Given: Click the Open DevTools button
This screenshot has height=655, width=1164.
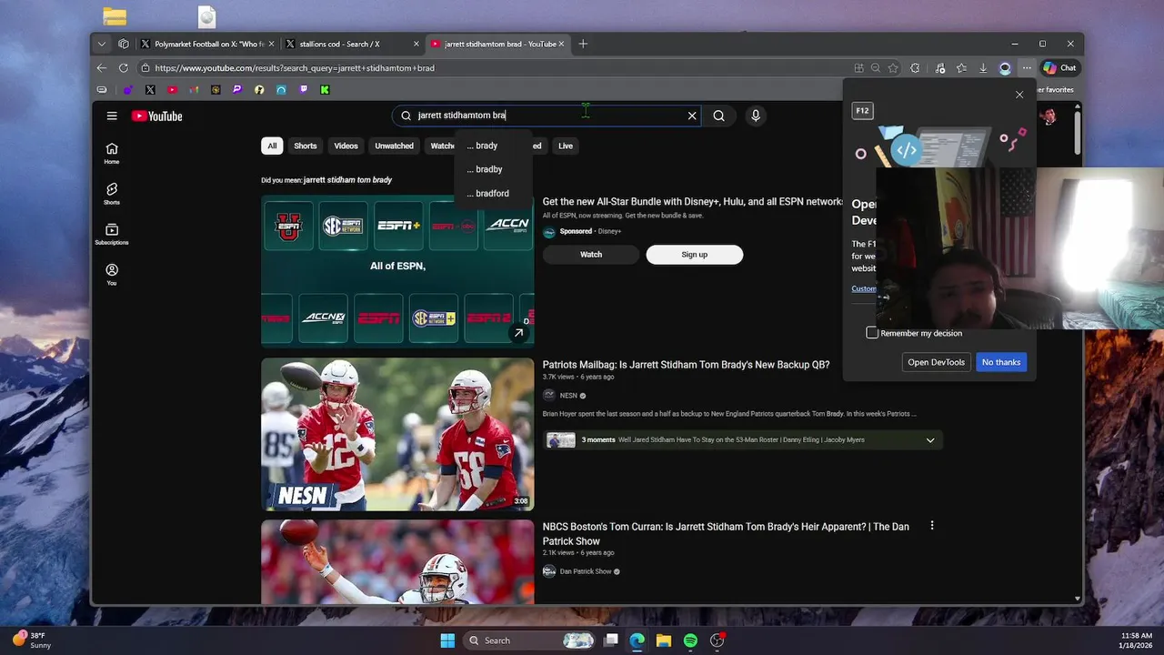Looking at the screenshot, I should pos(936,362).
